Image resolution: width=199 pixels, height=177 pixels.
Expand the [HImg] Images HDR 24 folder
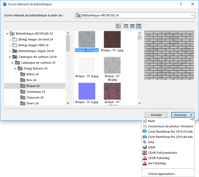[10, 45]
